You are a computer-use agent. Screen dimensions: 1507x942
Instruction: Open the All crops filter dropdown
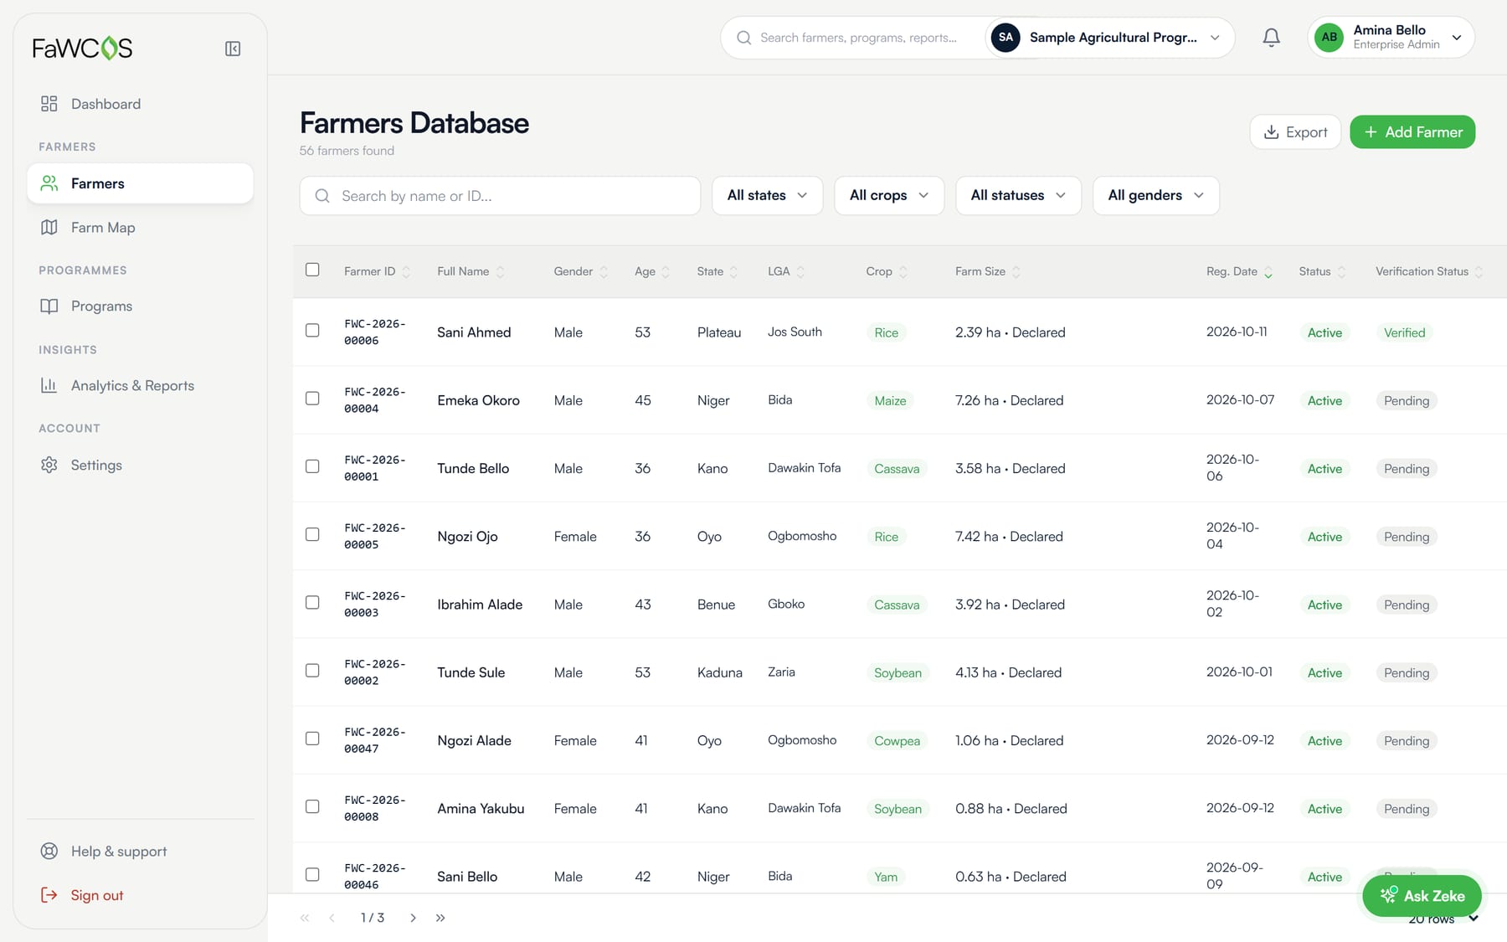tap(888, 195)
